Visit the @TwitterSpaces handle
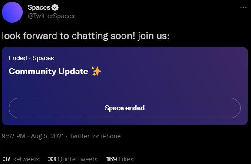This screenshot has height=164, width=251. click(51, 16)
